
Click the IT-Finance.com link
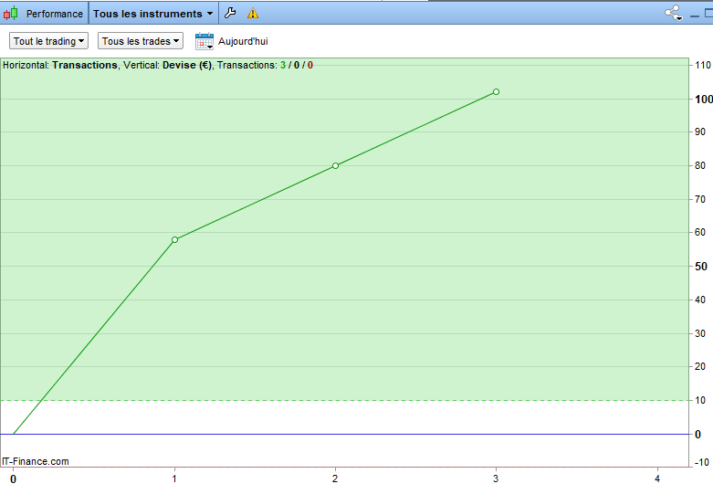tap(36, 461)
